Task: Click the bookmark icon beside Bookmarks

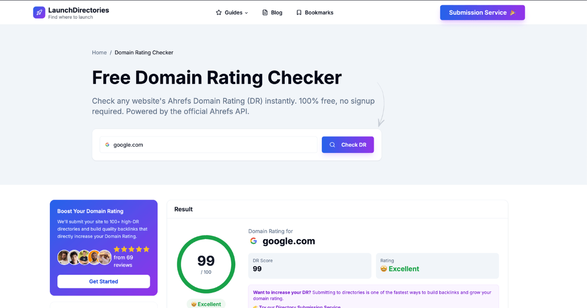Action: coord(299,13)
